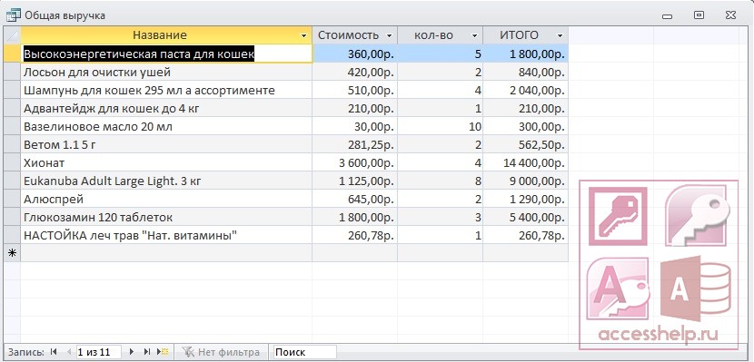Open the Стоимость column filter dropdown

click(x=389, y=35)
